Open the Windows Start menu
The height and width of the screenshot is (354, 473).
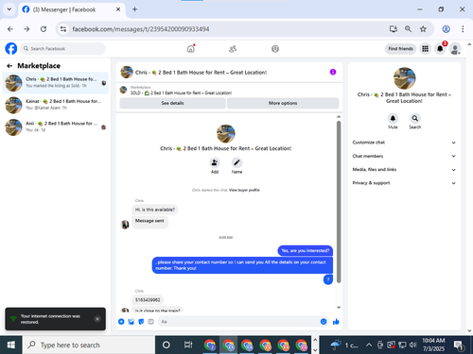click(x=11, y=346)
